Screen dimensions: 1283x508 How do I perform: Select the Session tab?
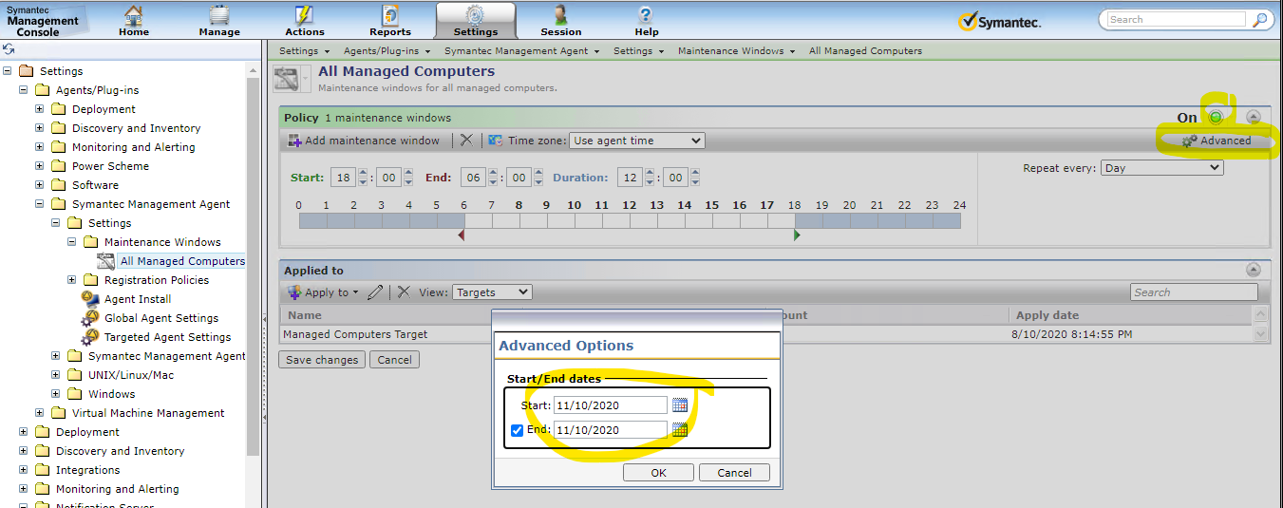tap(561, 20)
